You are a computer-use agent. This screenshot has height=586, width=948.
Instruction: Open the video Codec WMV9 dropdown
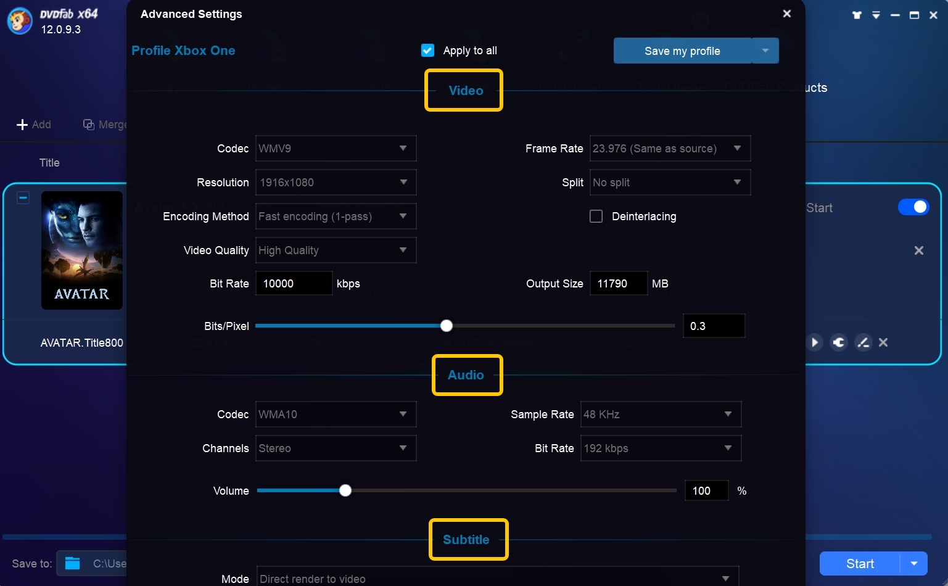(336, 149)
